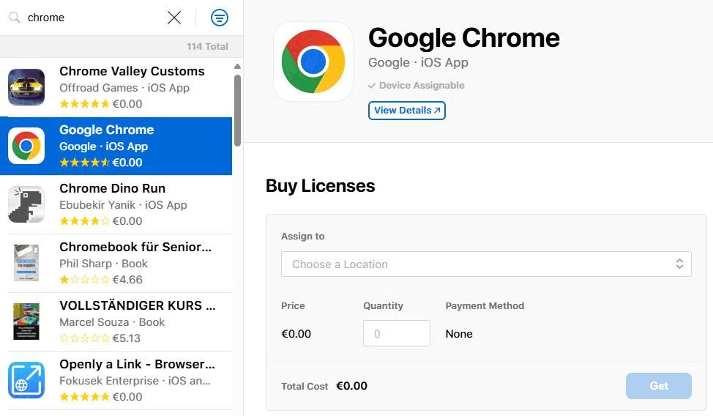This screenshot has height=416, width=713.
Task: Click the Quantity input field
Action: click(396, 333)
